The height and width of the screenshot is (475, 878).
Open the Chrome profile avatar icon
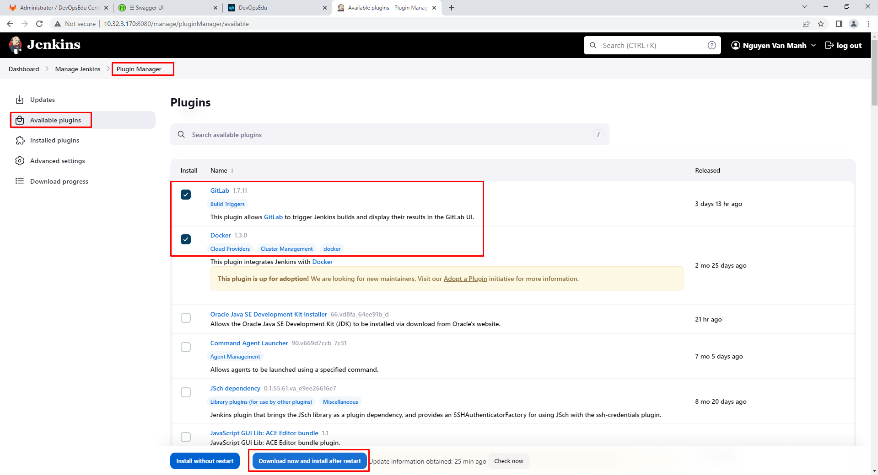coord(853,24)
